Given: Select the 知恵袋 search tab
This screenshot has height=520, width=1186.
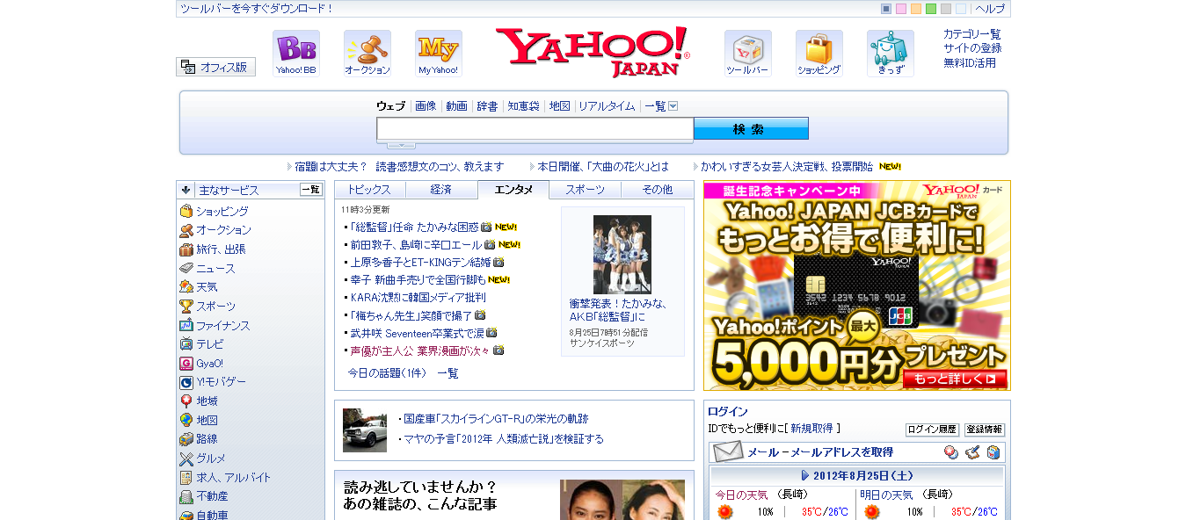Looking at the screenshot, I should (x=523, y=106).
